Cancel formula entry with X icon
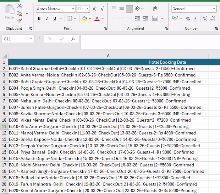The height and width of the screenshot is (194, 220). 50,39
